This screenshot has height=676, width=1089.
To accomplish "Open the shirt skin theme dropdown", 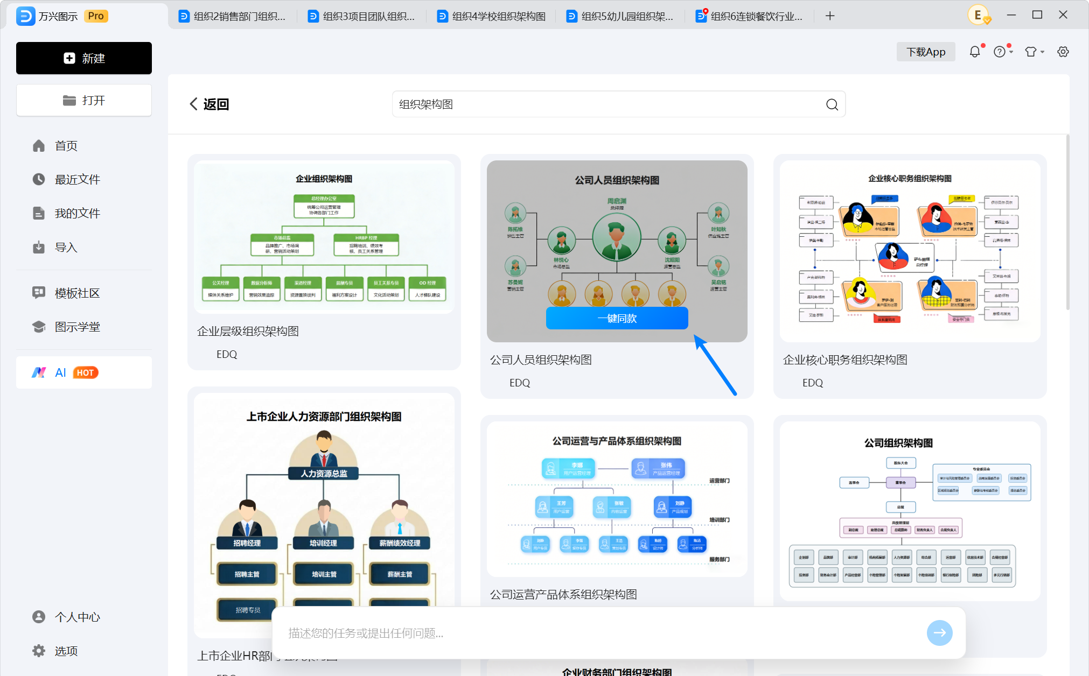I will point(1034,52).
